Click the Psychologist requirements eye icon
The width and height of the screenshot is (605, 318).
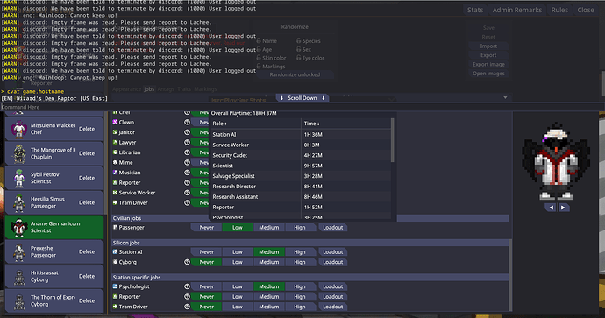coord(187,286)
